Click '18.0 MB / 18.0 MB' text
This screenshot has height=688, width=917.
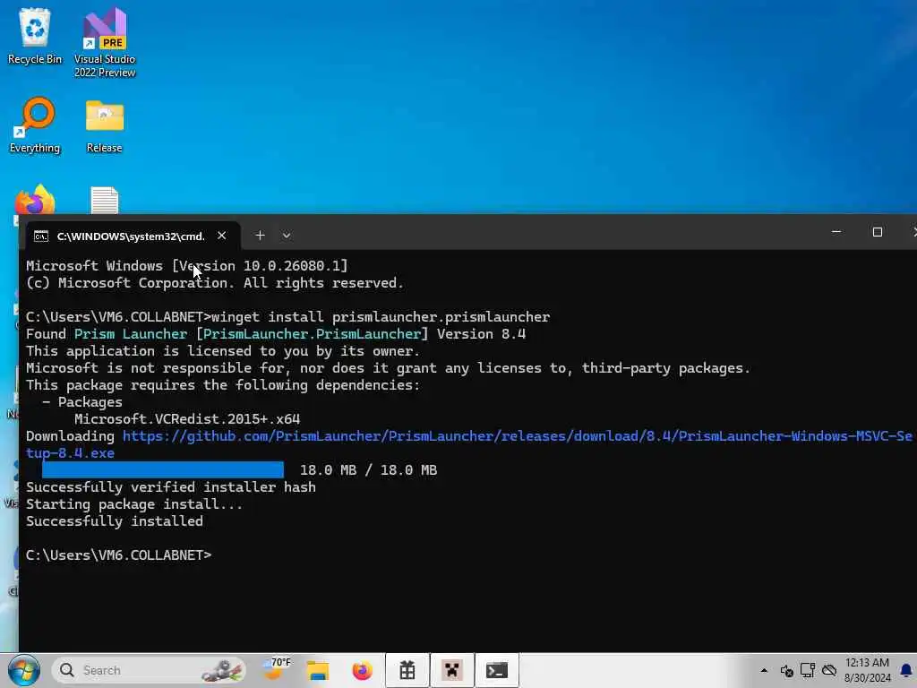[368, 469]
